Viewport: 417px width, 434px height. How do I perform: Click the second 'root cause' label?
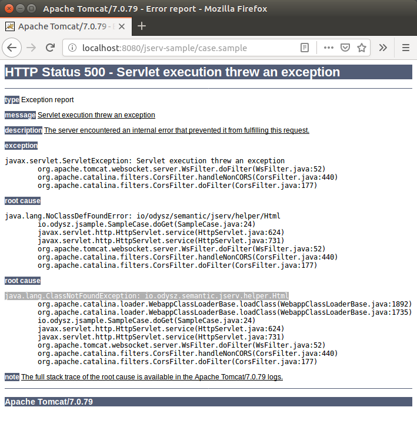pos(22,281)
